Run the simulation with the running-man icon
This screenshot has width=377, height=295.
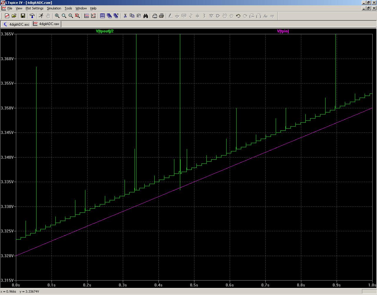click(41, 16)
